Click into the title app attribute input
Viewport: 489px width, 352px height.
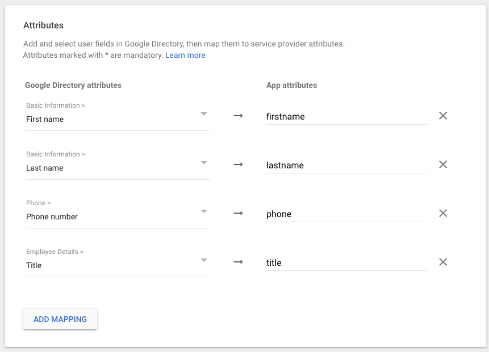pyautogui.click(x=346, y=262)
